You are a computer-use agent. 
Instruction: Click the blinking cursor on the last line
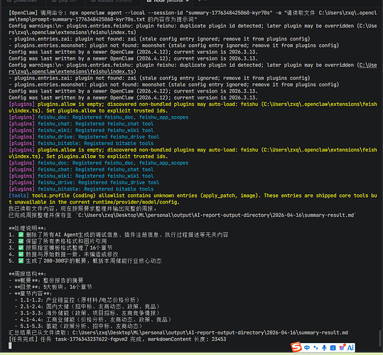pos(10,346)
